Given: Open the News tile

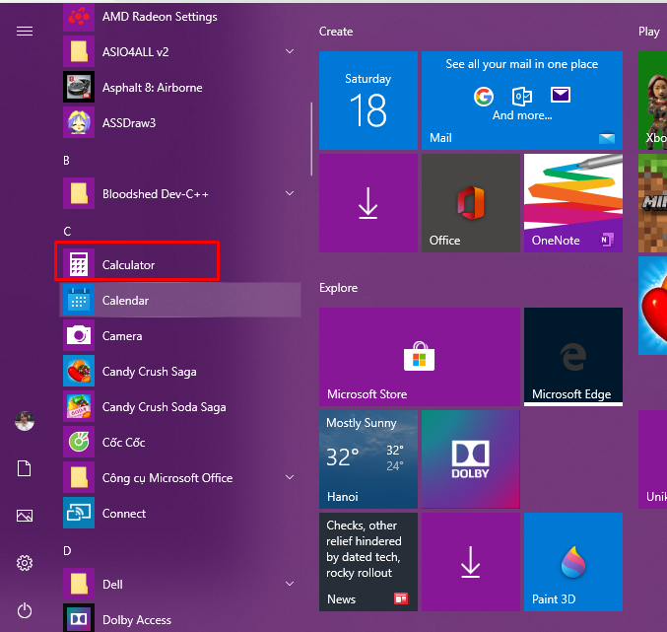Looking at the screenshot, I should click(368, 562).
